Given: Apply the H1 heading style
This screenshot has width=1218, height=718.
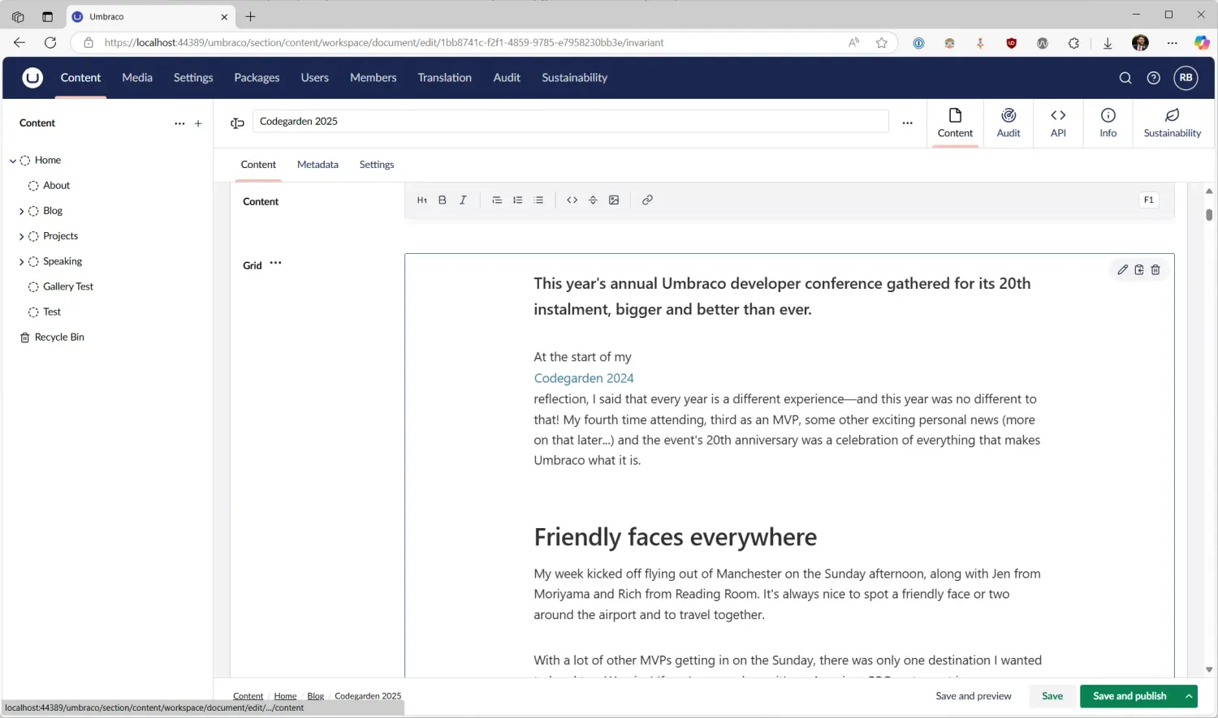Looking at the screenshot, I should (421, 200).
